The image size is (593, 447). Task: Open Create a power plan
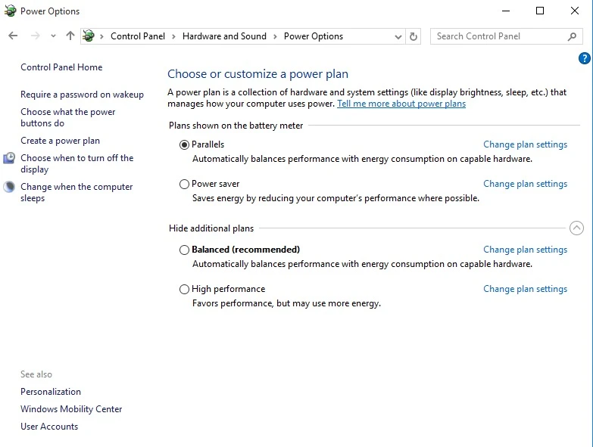tap(60, 141)
